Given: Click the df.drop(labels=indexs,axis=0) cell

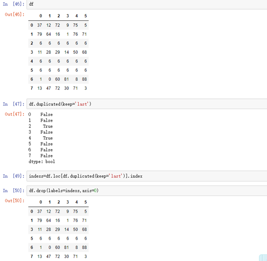Looking at the screenshot, I should 147,191.
